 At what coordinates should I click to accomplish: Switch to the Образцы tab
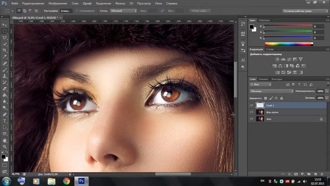[x=265, y=20]
